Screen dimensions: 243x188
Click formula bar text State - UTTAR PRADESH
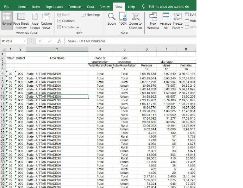(x=86, y=41)
